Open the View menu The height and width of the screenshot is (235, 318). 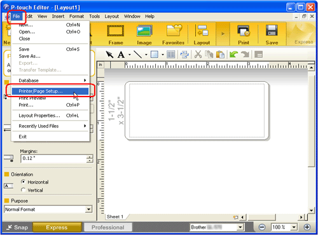(x=42, y=17)
